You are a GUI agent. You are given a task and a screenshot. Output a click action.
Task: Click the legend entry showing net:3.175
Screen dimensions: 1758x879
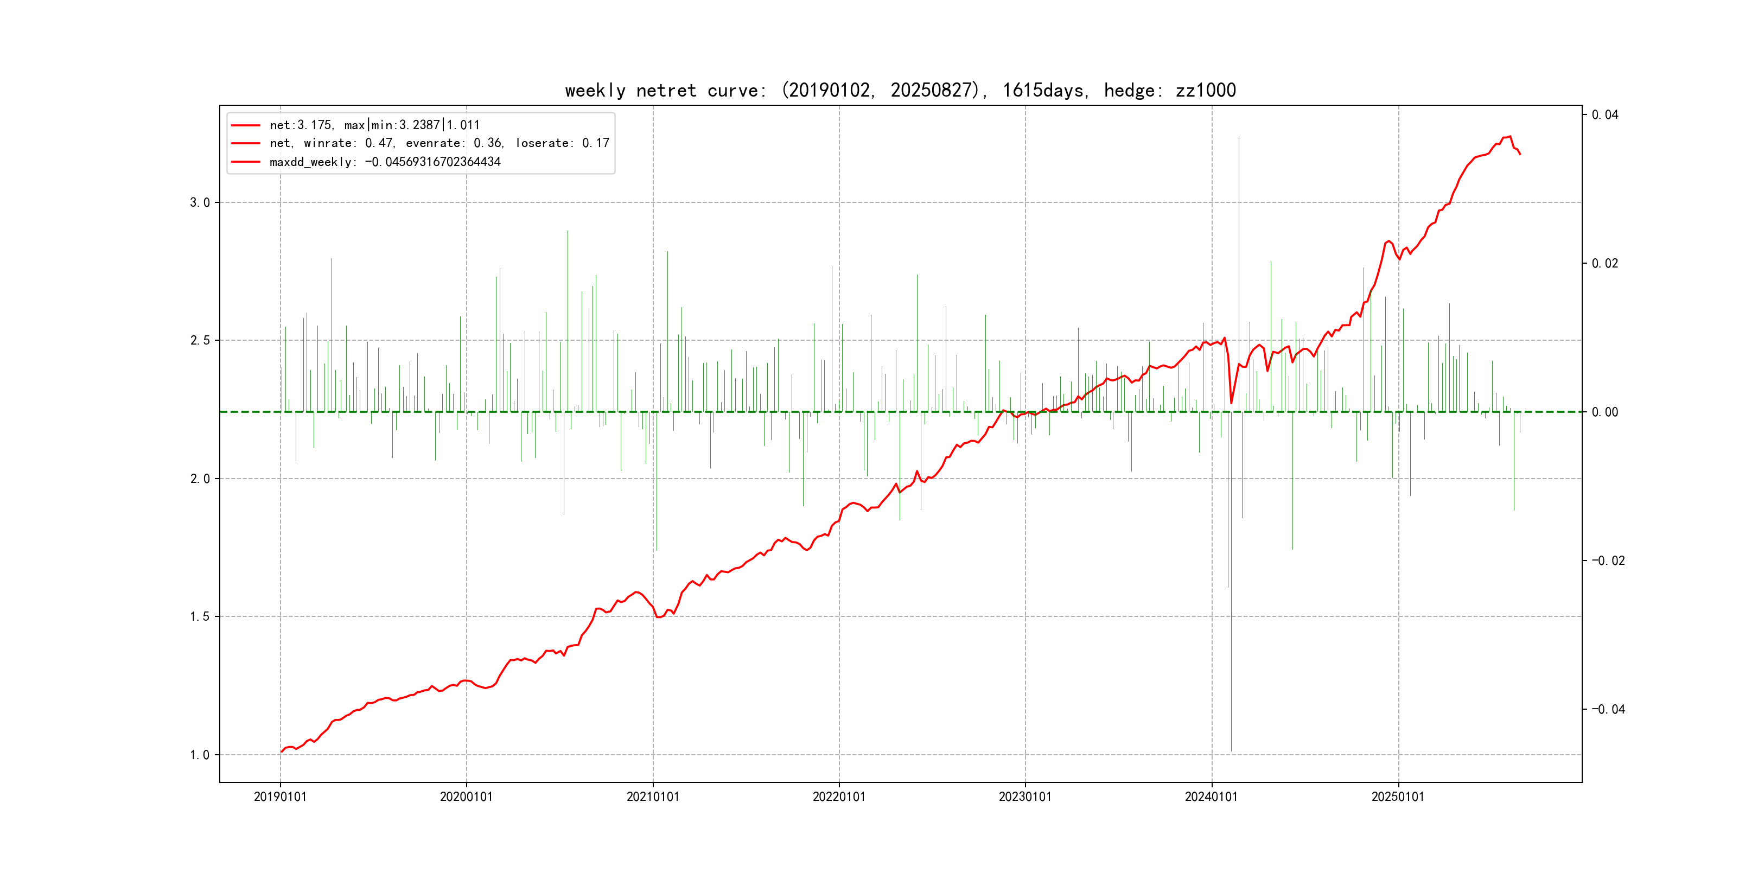tap(375, 125)
